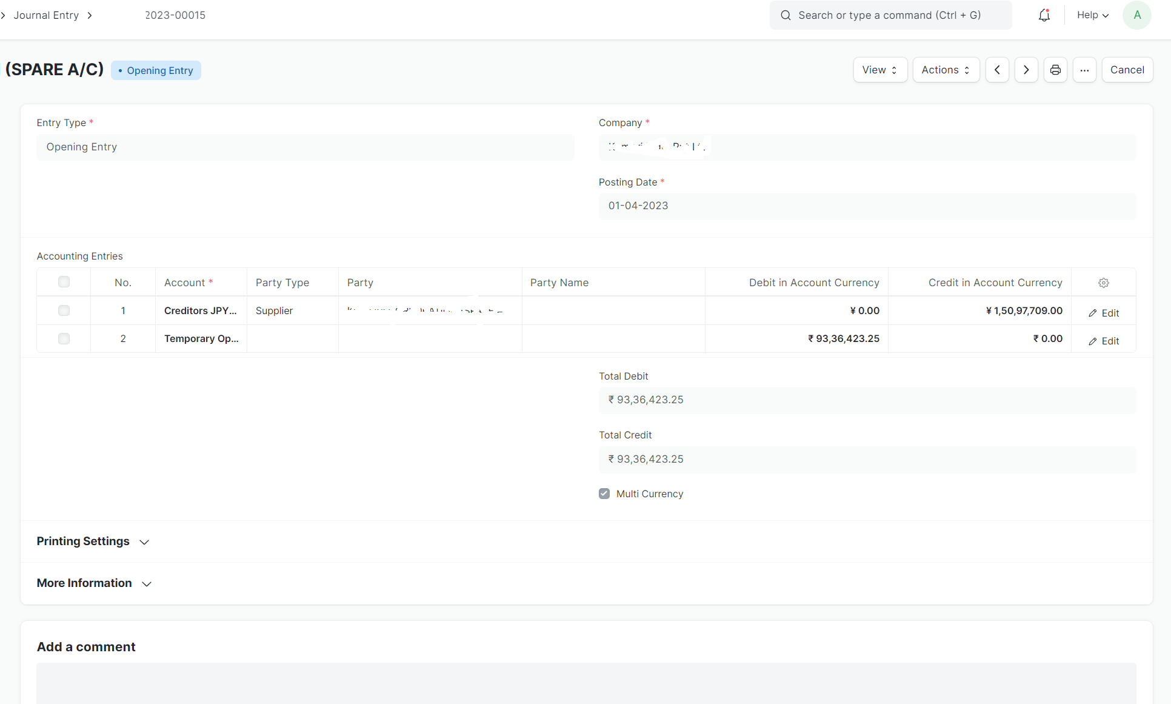Select row 1 checkbox in Accounting Entries
Viewport: 1171px width, 704px height.
click(63, 310)
